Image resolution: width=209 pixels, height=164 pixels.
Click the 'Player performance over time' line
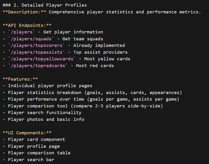click(93, 99)
